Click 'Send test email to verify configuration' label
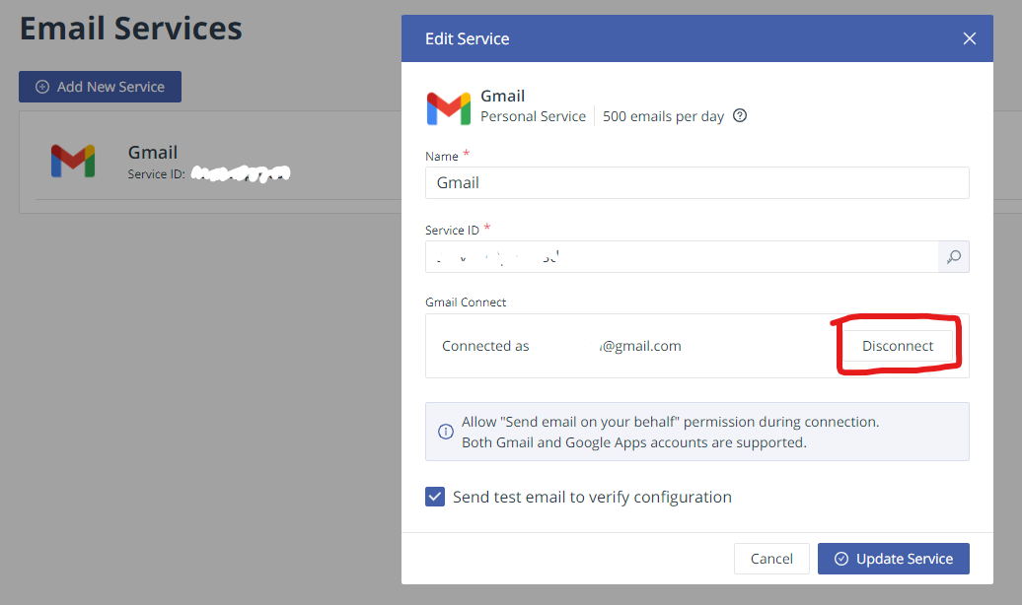Image resolution: width=1022 pixels, height=605 pixels. 592,497
